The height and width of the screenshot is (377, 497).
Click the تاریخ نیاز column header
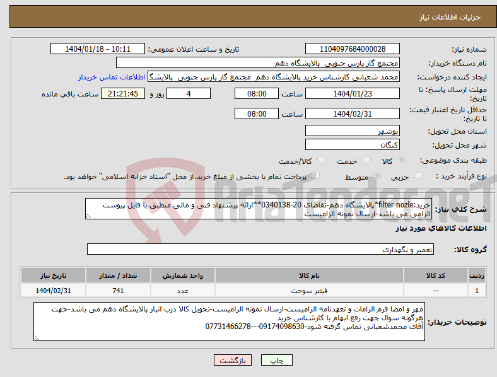pos(53,275)
